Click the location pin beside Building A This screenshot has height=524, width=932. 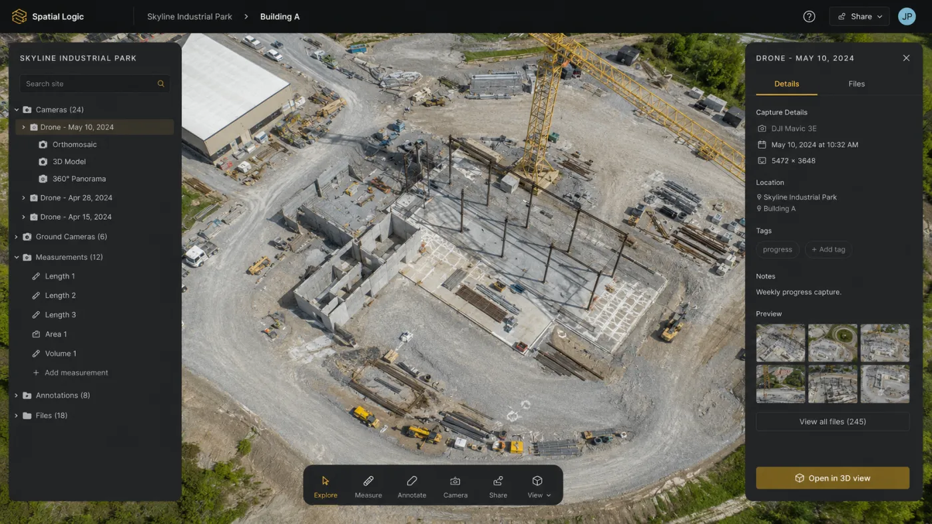pos(759,208)
